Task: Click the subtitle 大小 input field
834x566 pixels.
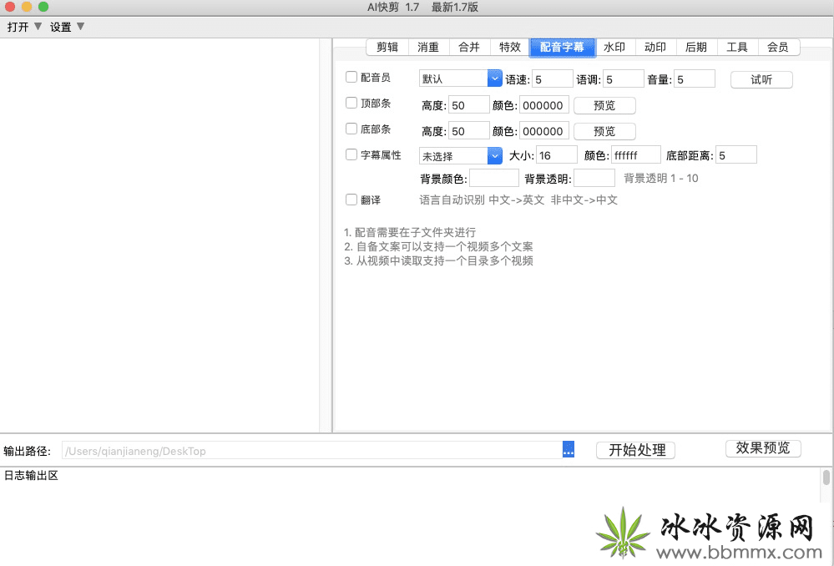Action: (x=556, y=155)
